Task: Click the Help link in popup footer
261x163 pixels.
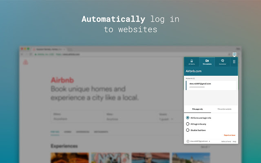Action: pyautogui.click(x=234, y=141)
